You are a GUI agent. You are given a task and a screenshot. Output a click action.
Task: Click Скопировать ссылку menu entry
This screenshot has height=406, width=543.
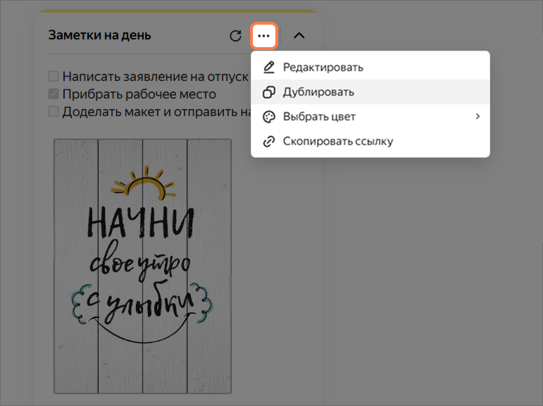370,141
